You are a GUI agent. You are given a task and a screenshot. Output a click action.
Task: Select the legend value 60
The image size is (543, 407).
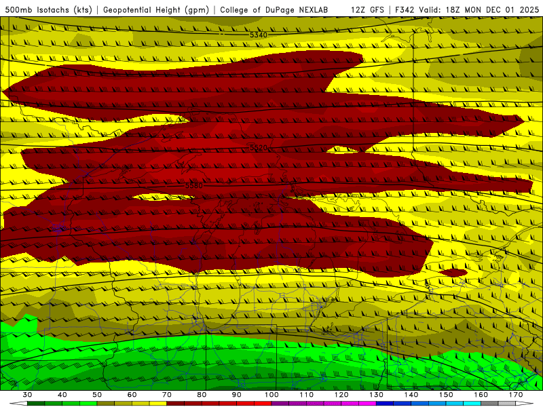(132, 395)
